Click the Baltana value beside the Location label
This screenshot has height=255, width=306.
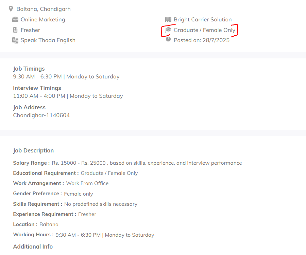(x=49, y=224)
